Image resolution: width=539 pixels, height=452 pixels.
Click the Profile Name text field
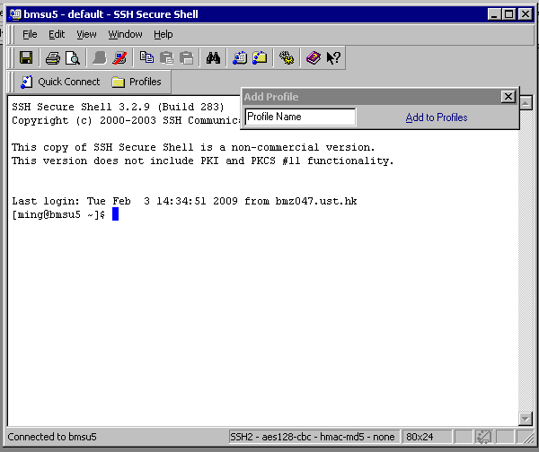(x=300, y=117)
